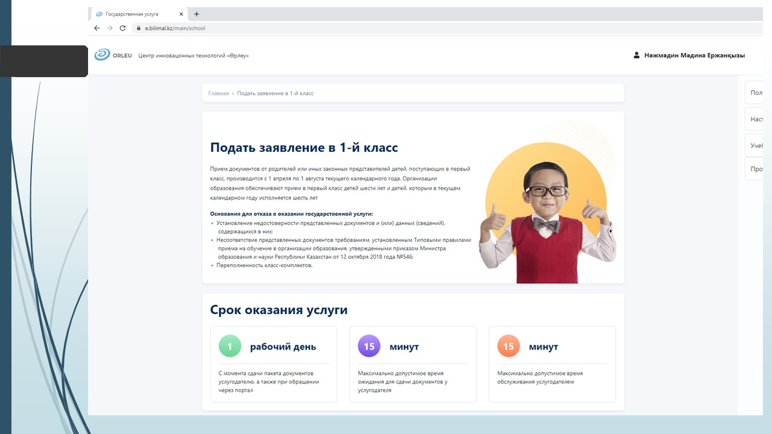
Task: Open the "Наст" side panel item
Action: click(756, 119)
